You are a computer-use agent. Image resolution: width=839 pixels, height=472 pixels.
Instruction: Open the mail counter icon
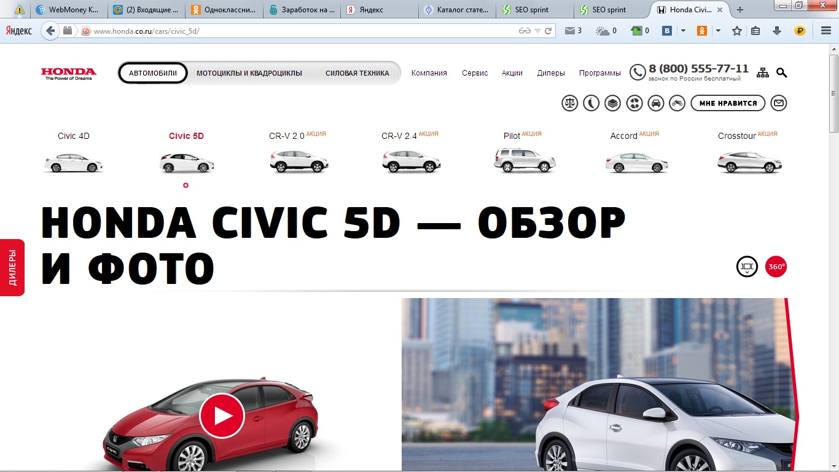[573, 31]
